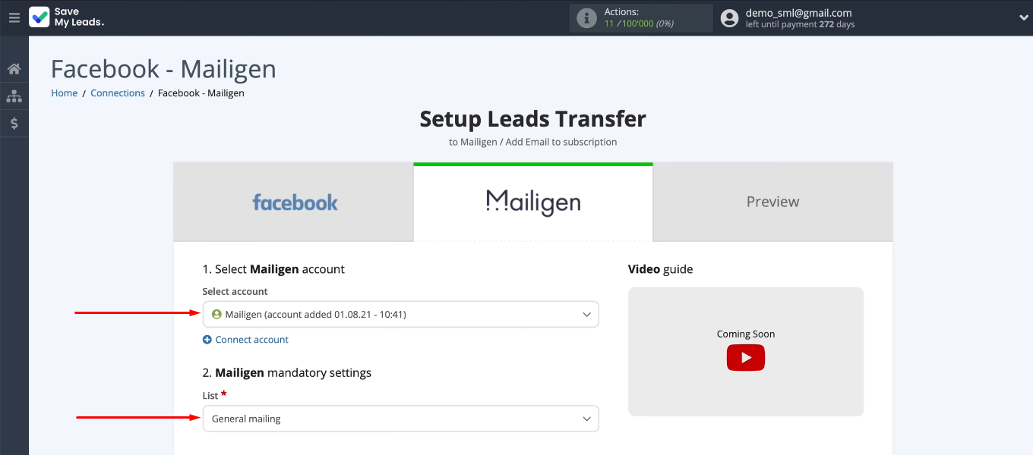This screenshot has width=1033, height=455.
Task: Open the connections sitemap sidebar icon
Action: pos(14,96)
